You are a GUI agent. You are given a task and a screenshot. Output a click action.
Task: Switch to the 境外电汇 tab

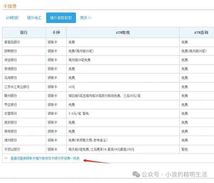coord(34,18)
